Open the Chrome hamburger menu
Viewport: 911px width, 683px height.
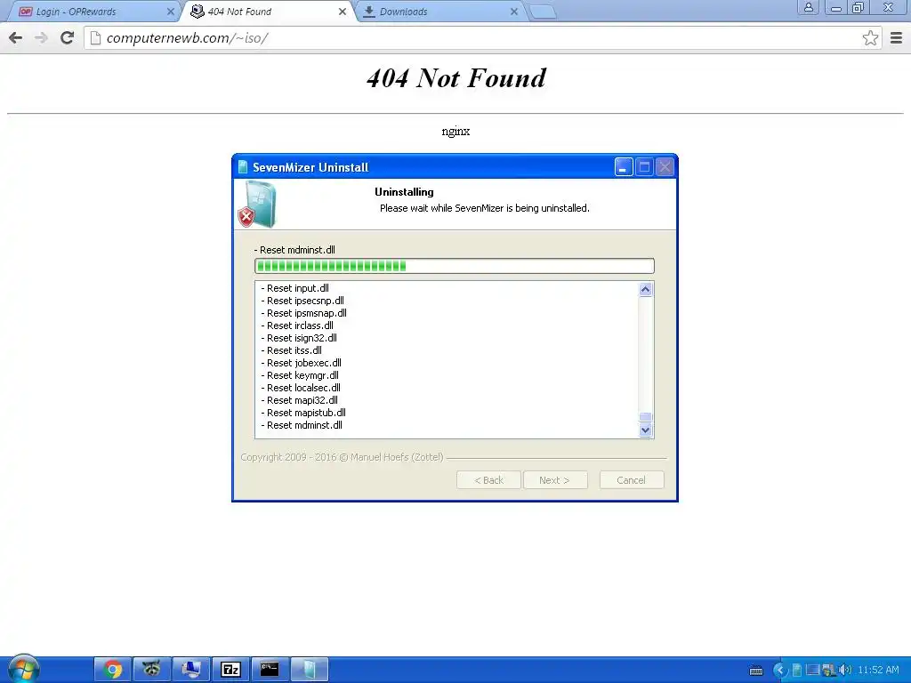coord(897,37)
